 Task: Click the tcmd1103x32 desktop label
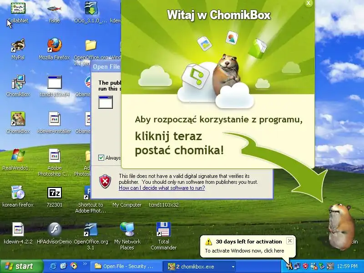pos(163,205)
